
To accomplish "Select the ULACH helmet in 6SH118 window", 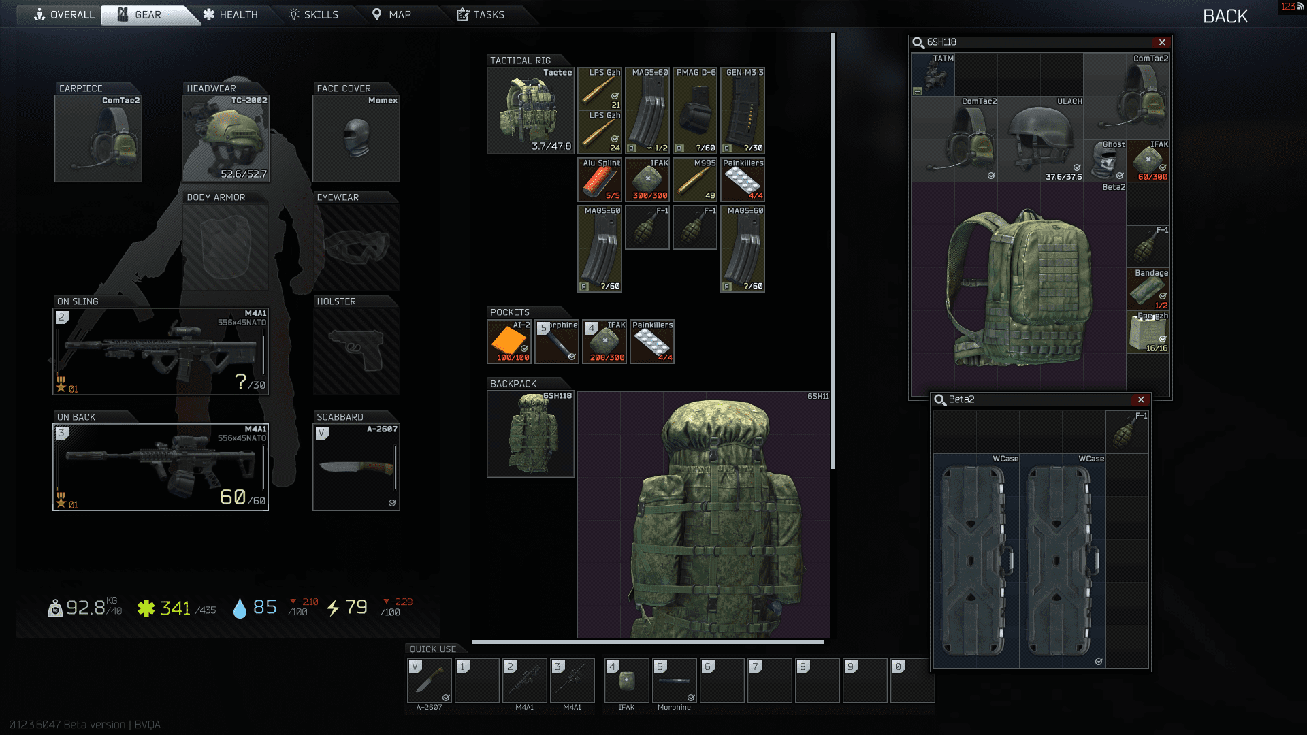I will click(1040, 140).
